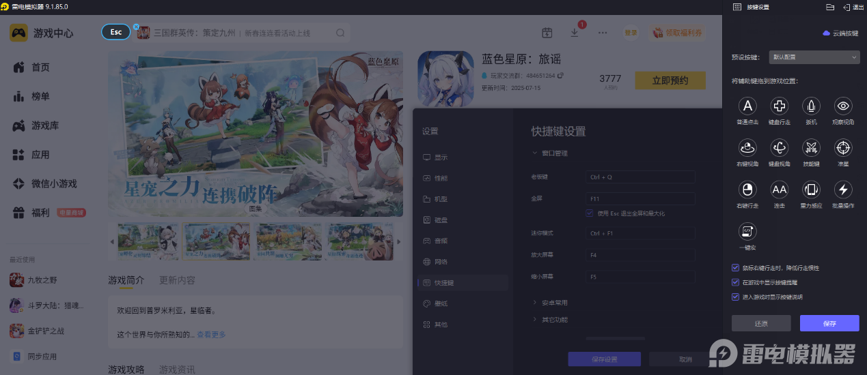Open the three-dot more menu
Screen dimensions: 867x375
(x=603, y=33)
